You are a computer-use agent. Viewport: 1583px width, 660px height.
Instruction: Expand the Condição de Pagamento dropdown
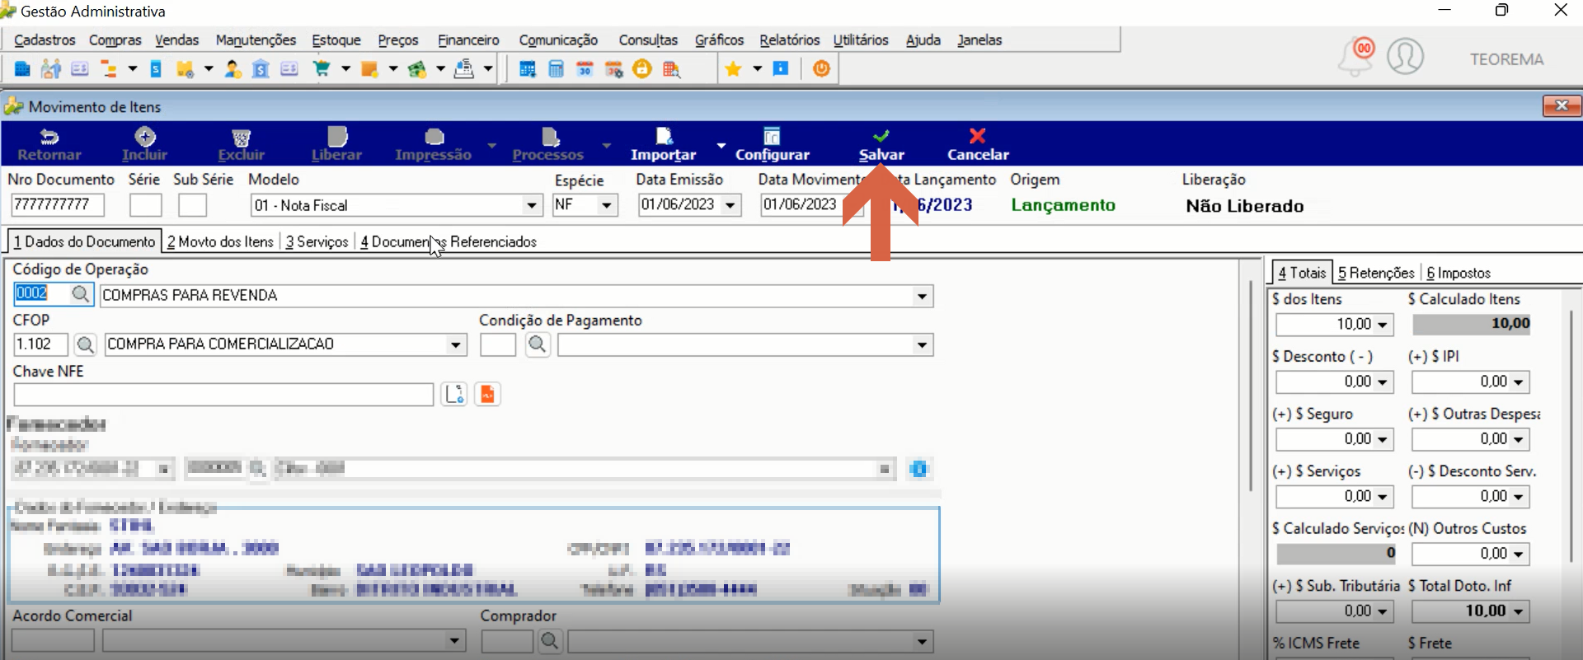(922, 345)
